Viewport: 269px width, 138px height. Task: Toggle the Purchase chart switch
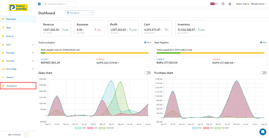click(x=263, y=73)
